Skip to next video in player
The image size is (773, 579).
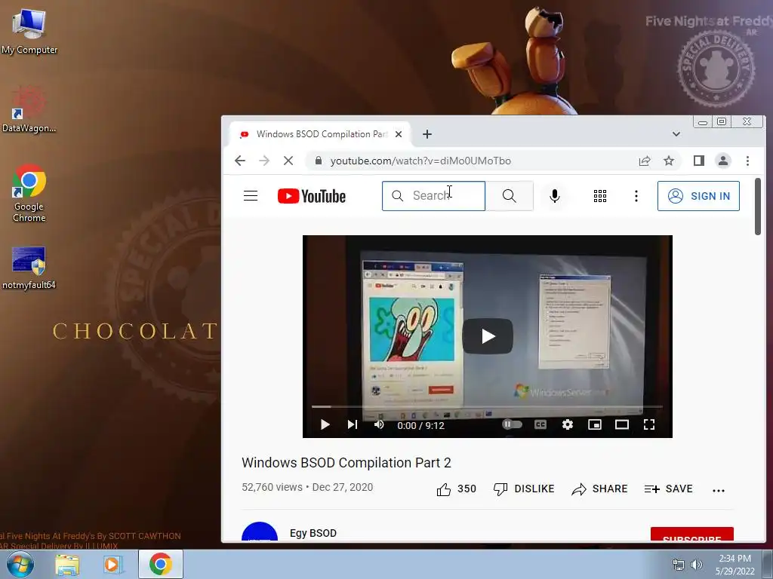pyautogui.click(x=352, y=424)
